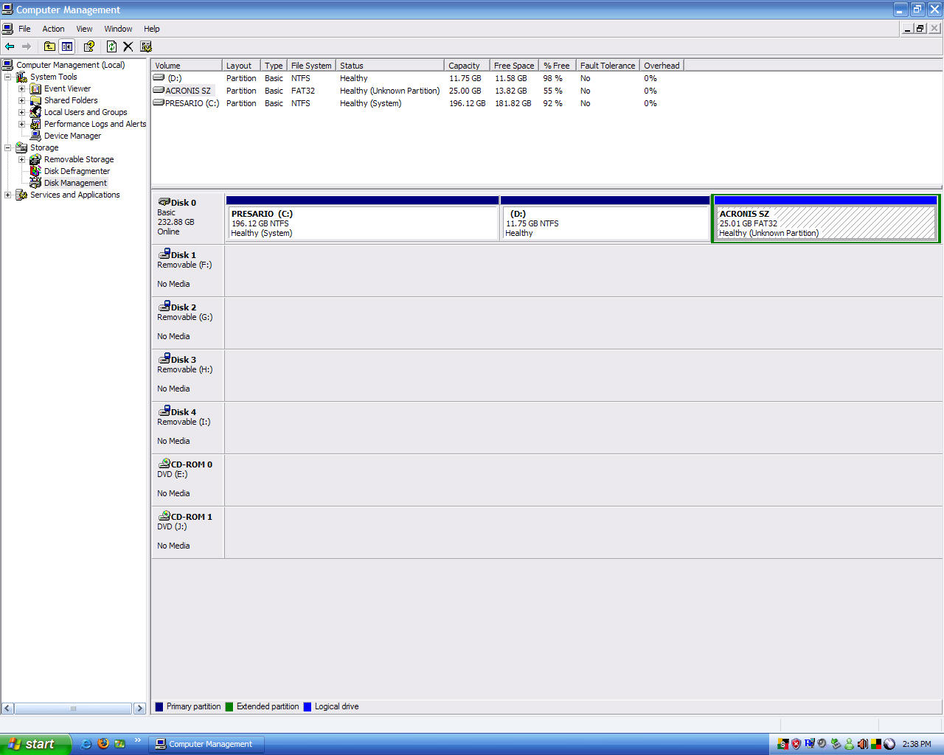
Task: Click the Extended partition legend swatch
Action: point(229,706)
